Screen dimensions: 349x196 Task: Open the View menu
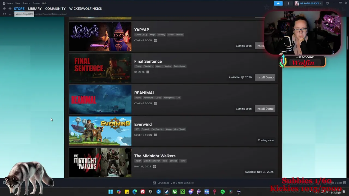(18, 3)
